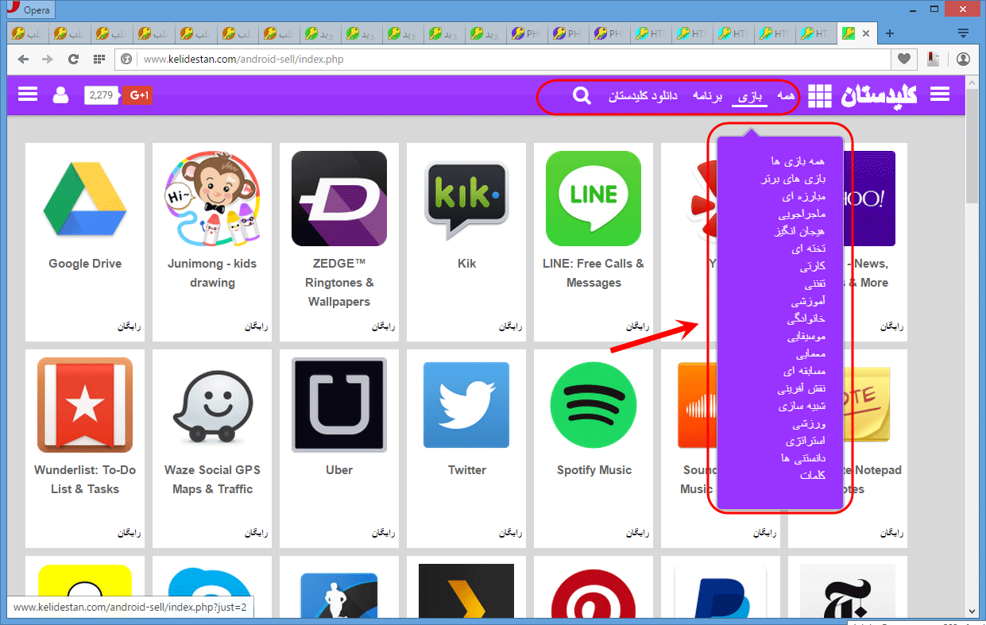Open the Junimong - kids drawing title
Viewport: 986px width, 625px height.
(x=212, y=273)
